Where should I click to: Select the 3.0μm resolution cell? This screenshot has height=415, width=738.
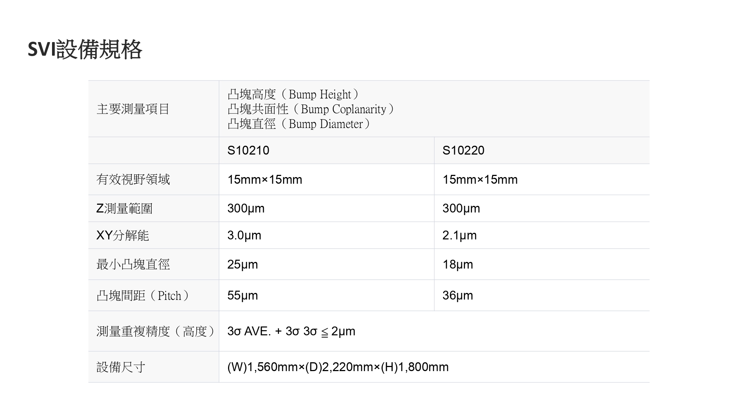point(244,235)
